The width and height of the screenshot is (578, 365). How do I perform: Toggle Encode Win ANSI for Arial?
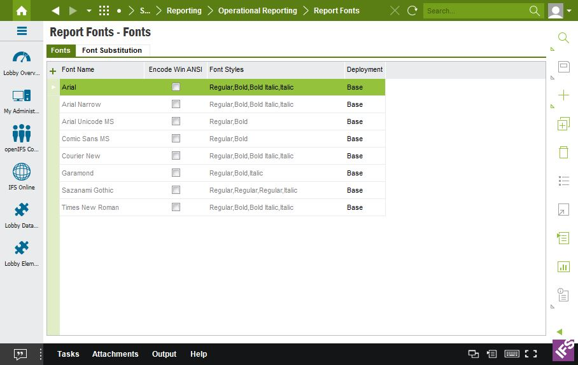click(176, 87)
